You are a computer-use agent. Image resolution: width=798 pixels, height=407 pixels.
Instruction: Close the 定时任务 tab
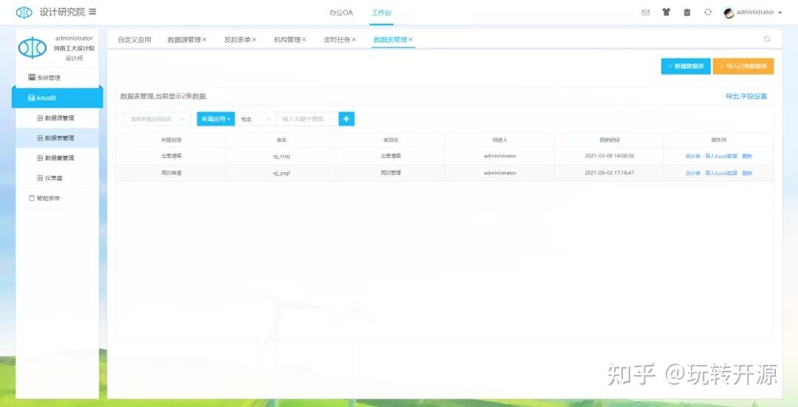tap(354, 40)
